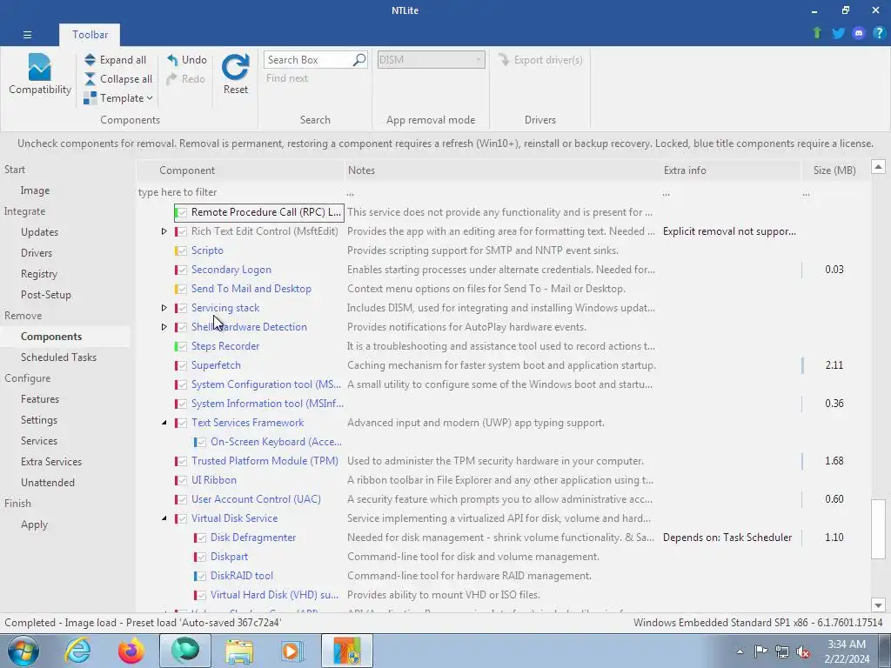This screenshot has width=891, height=668.
Task: Click the scrollbar down arrow
Action: tap(879, 605)
